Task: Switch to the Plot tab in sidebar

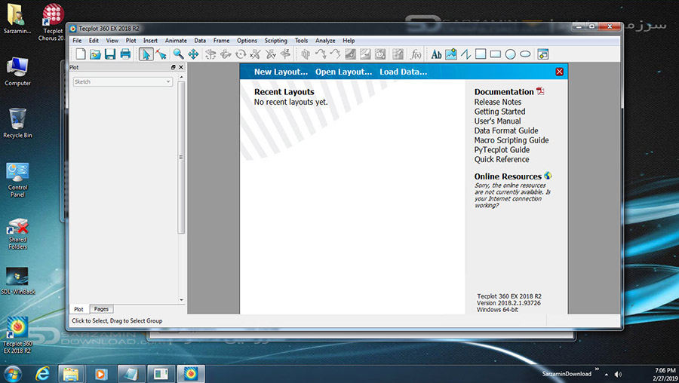Action: 78,309
